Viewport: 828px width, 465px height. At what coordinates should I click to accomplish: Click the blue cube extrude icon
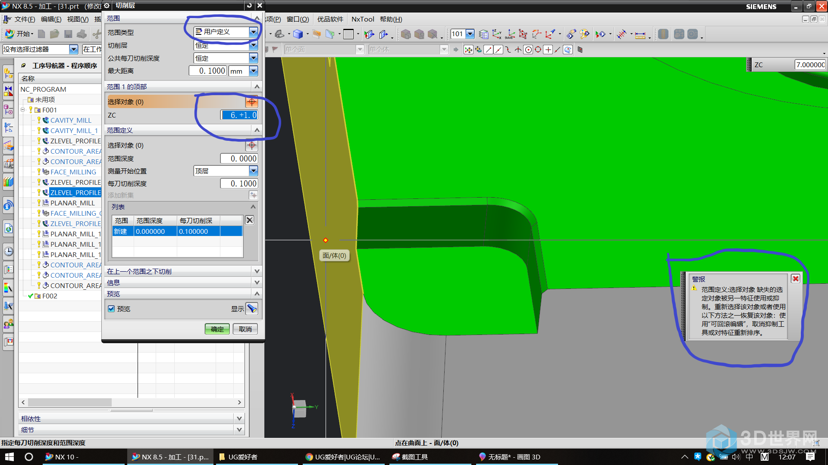[x=298, y=34]
